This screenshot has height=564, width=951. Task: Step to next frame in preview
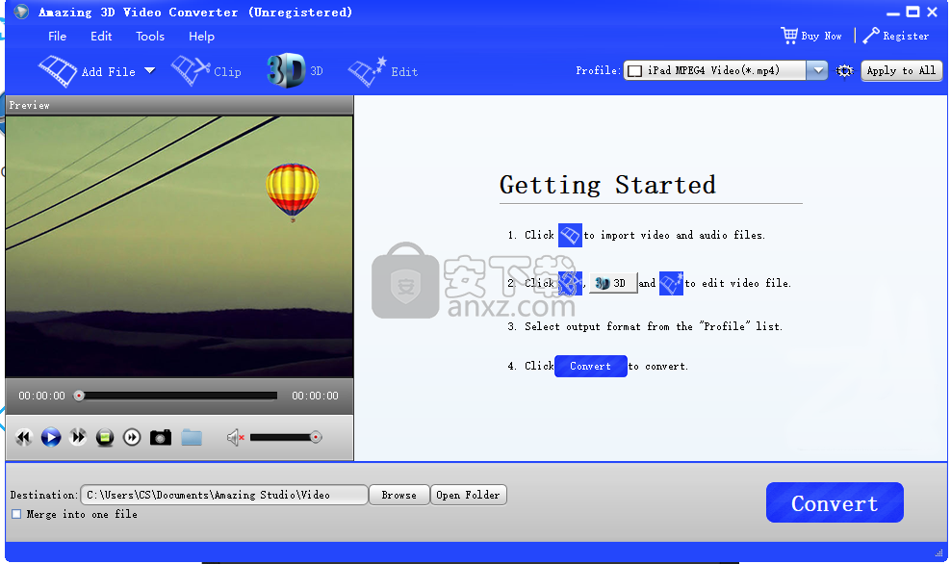[132, 437]
